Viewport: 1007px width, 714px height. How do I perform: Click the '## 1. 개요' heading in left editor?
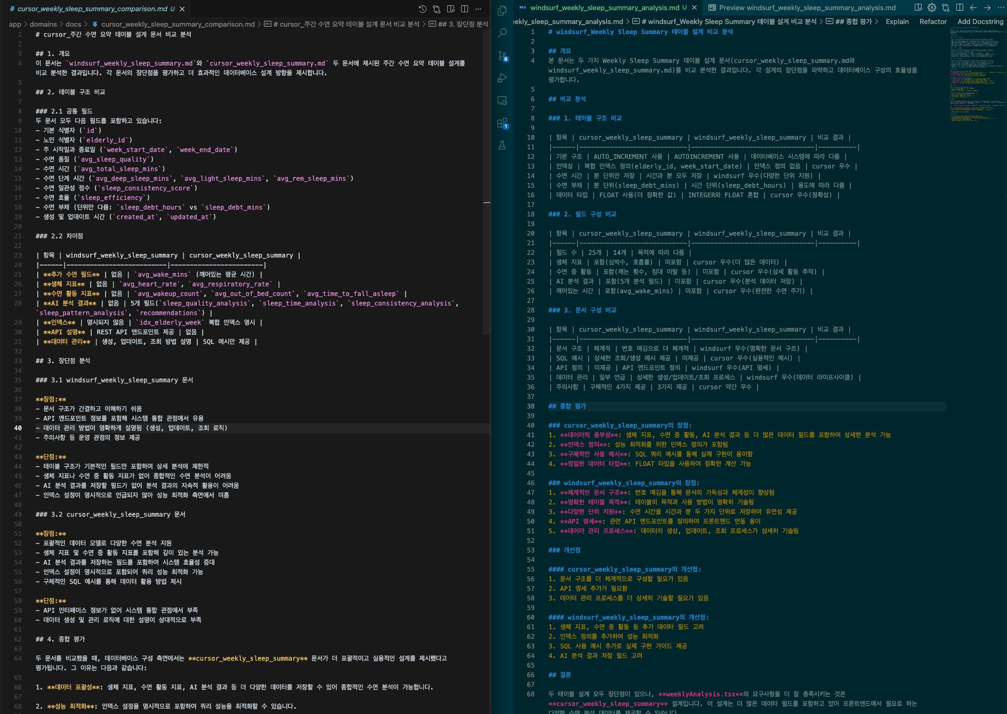(53, 53)
